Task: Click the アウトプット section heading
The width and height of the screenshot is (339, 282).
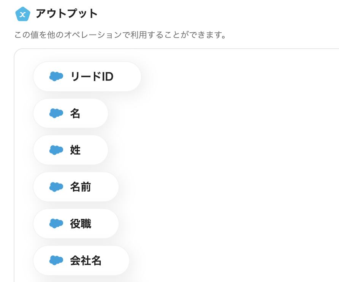Action: 67,14
